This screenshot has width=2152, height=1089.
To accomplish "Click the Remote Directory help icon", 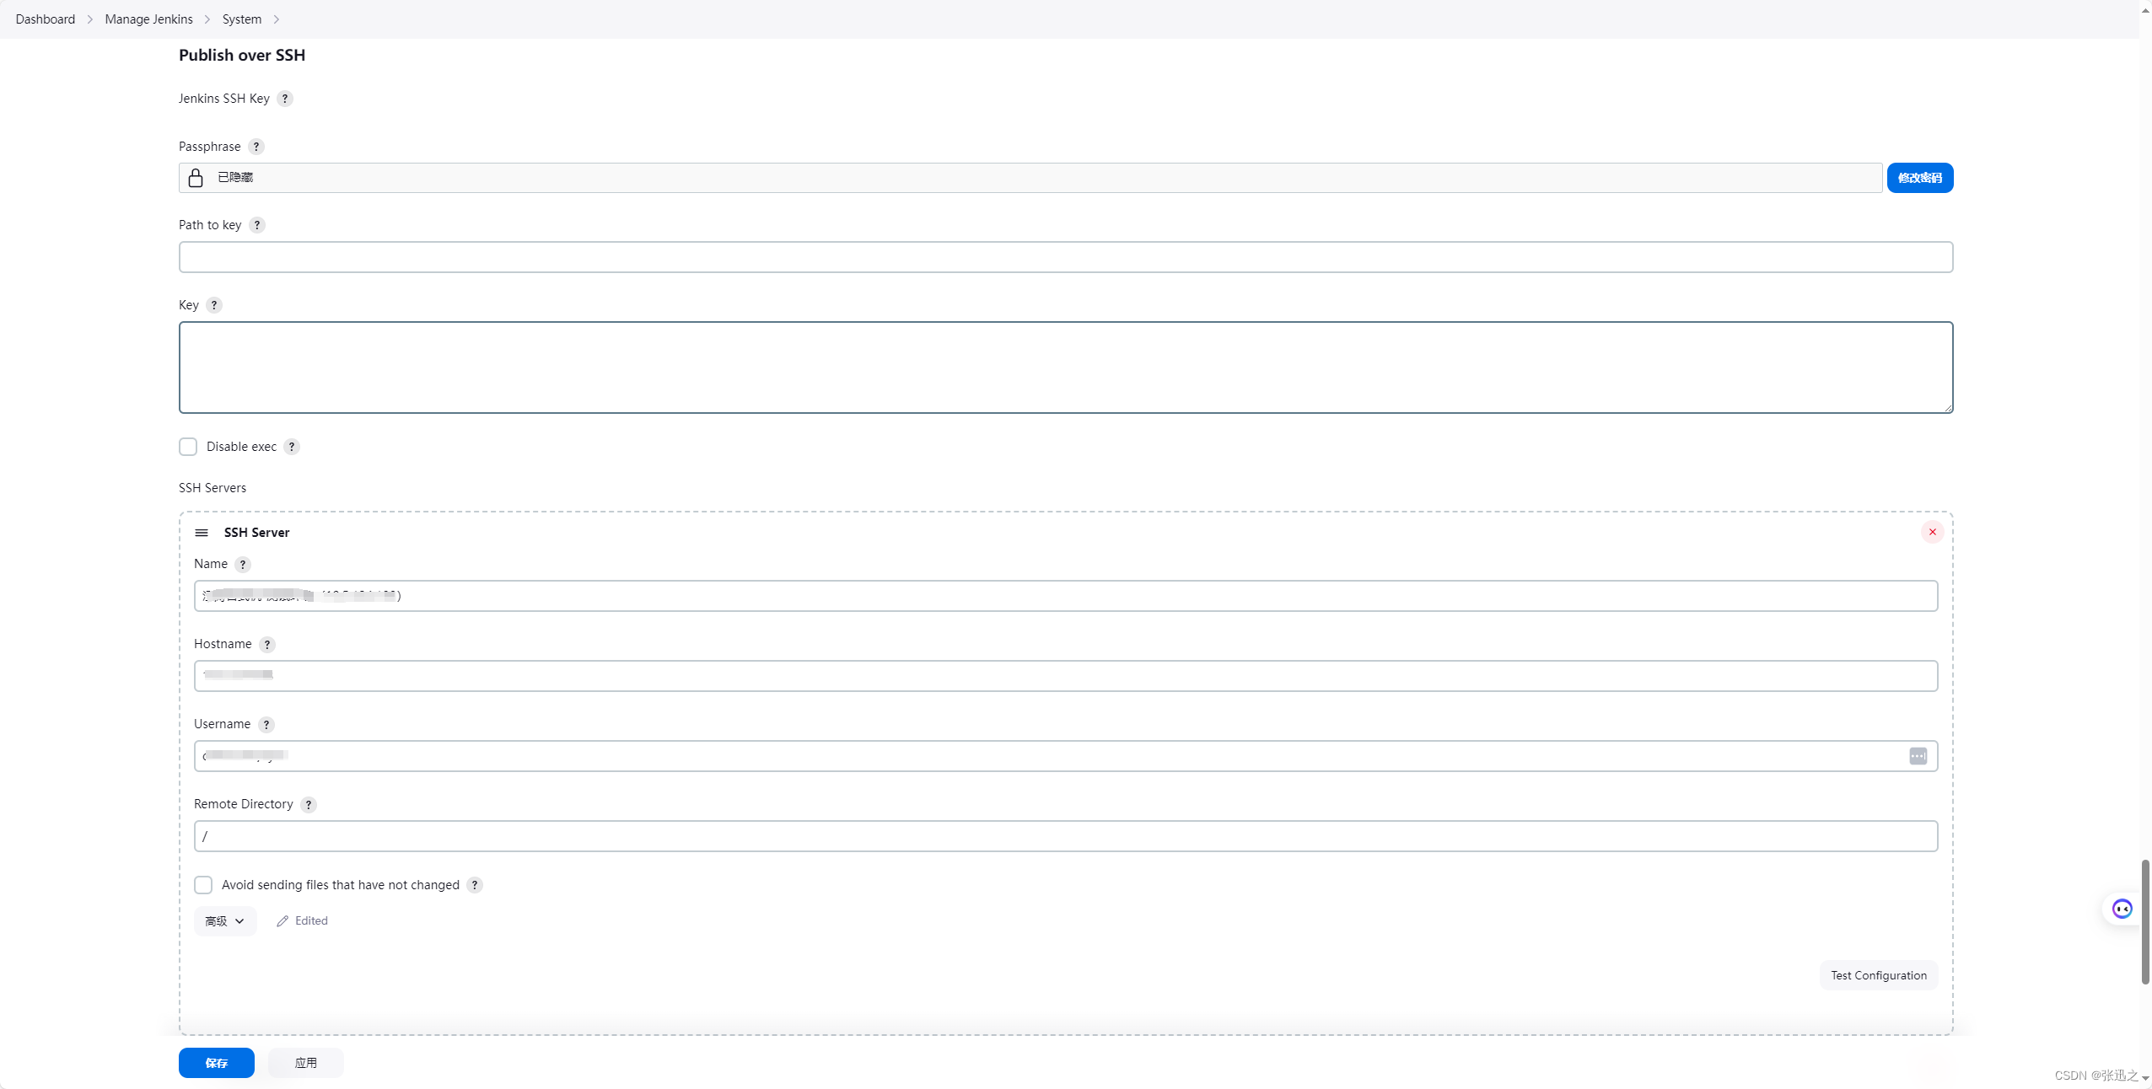I will pos(309,804).
